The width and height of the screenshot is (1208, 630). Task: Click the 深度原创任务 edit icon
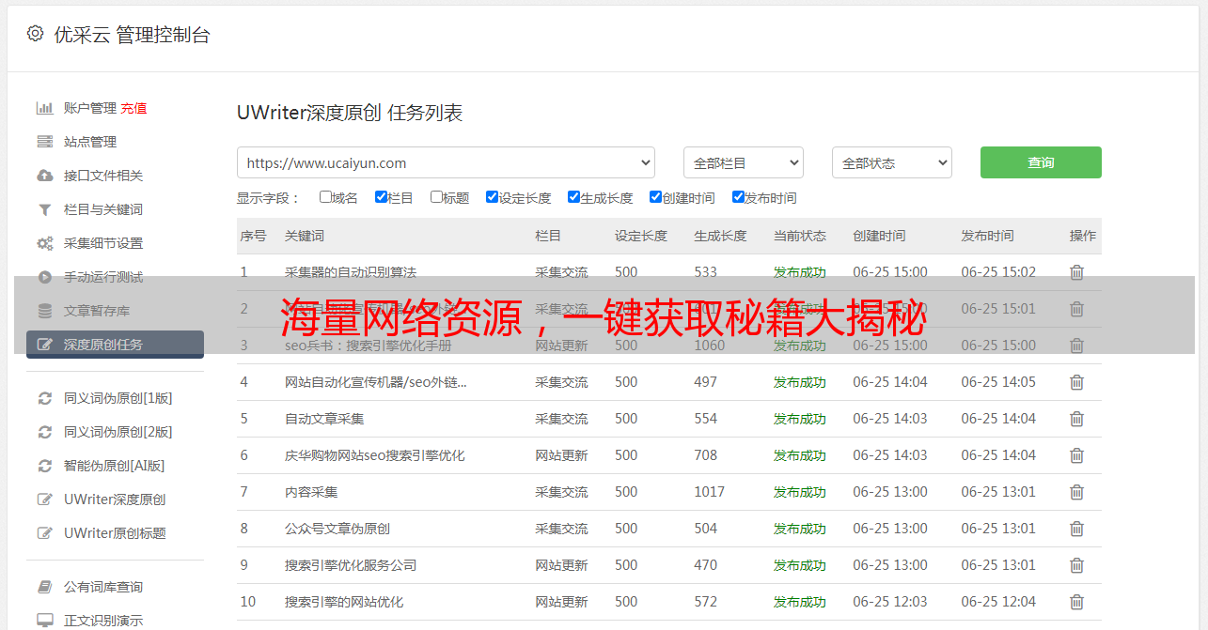tap(44, 345)
